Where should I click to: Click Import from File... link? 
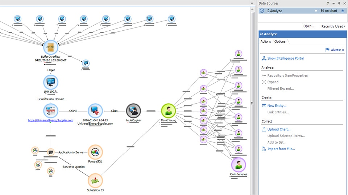[x=281, y=149]
